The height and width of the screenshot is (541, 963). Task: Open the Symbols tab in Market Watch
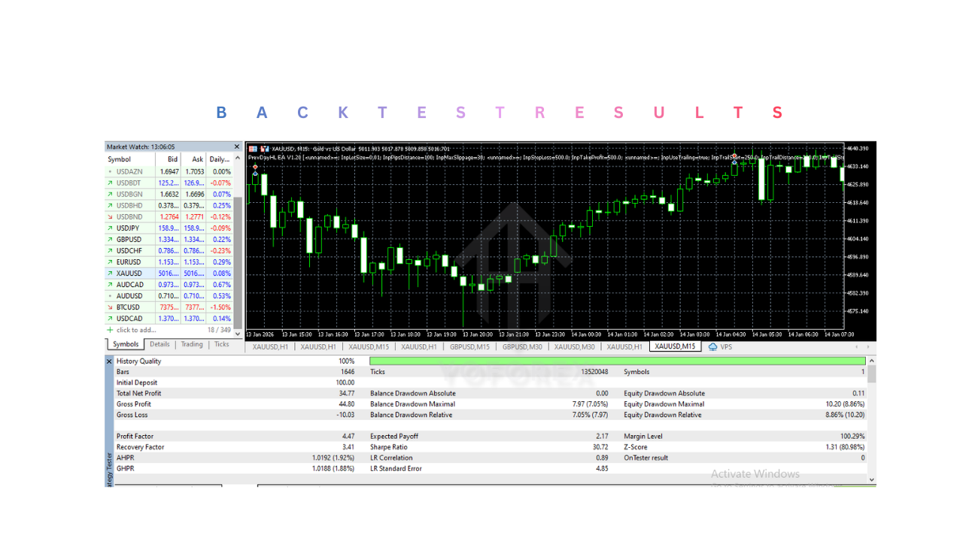pyautogui.click(x=126, y=344)
